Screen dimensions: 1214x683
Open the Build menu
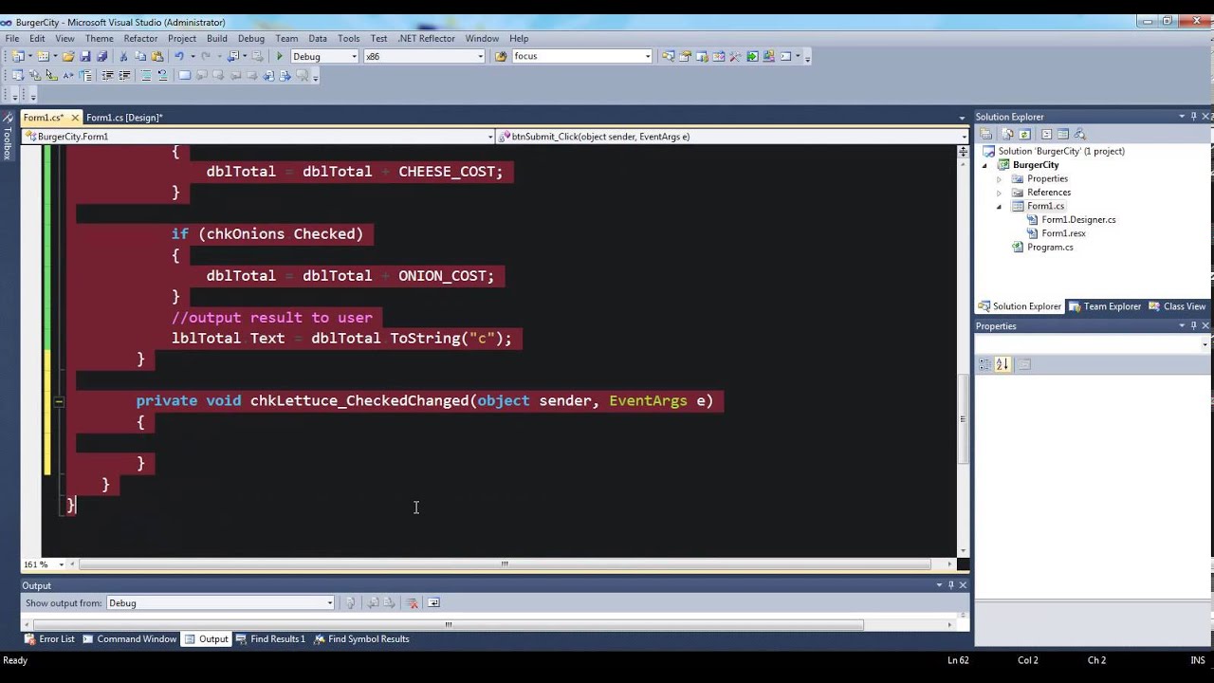coord(217,38)
